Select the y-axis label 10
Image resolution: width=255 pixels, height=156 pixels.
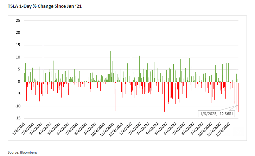pos(18,57)
